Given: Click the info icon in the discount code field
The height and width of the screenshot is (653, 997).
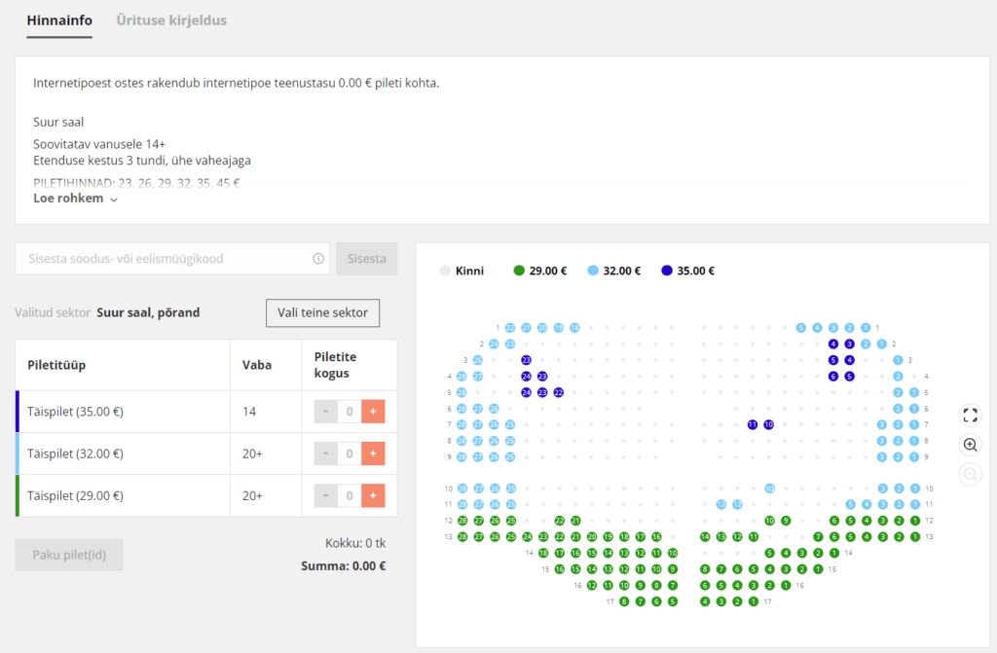Looking at the screenshot, I should coord(317,259).
